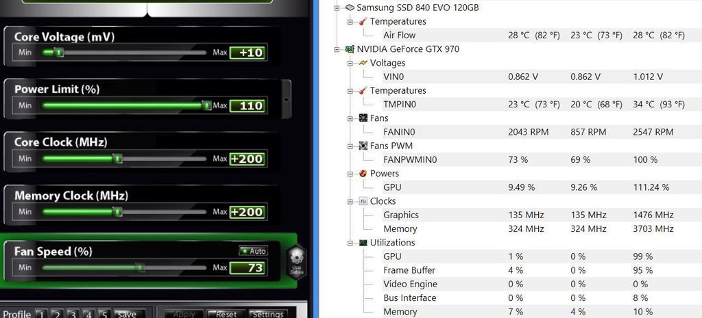This screenshot has height=318, width=702.
Task: Select the FANIN0 sensor row label
Action: 399,132
